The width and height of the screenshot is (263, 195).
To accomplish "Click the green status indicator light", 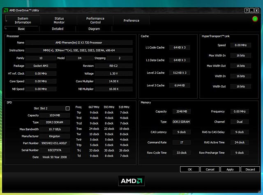I will (x=255, y=19).
